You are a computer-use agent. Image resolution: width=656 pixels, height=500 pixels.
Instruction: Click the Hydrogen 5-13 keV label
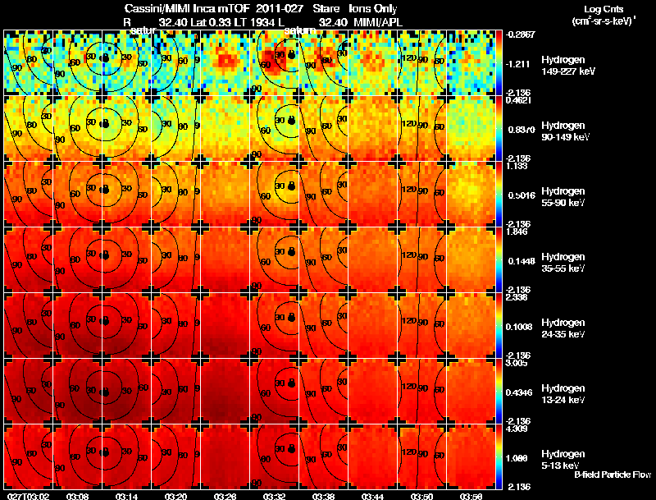click(563, 460)
